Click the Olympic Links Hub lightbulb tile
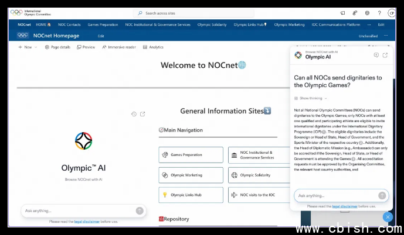This screenshot has width=404, height=235. tap(191, 195)
